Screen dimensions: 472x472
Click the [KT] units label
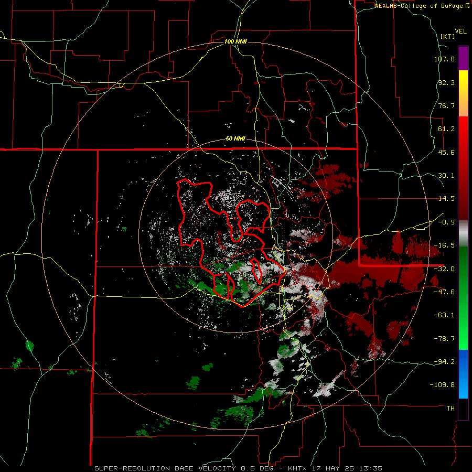448,36
